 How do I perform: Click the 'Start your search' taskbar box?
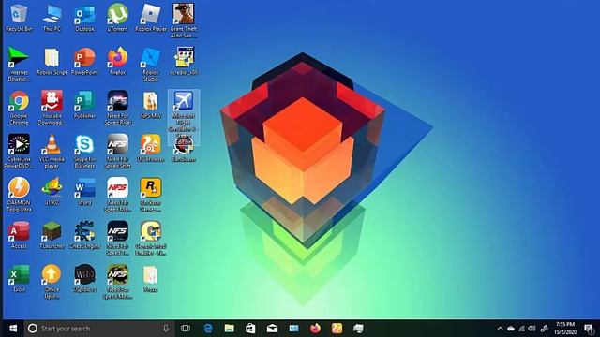pos(100,329)
